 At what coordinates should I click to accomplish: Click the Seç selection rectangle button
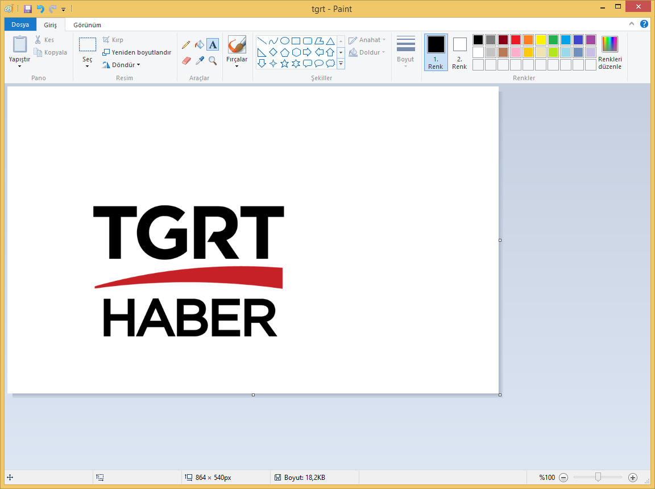point(88,45)
